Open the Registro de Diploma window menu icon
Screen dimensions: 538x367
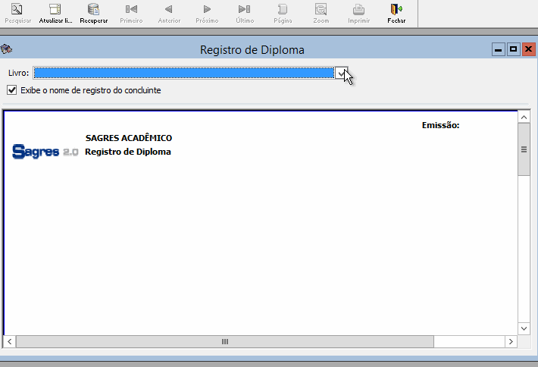7,50
